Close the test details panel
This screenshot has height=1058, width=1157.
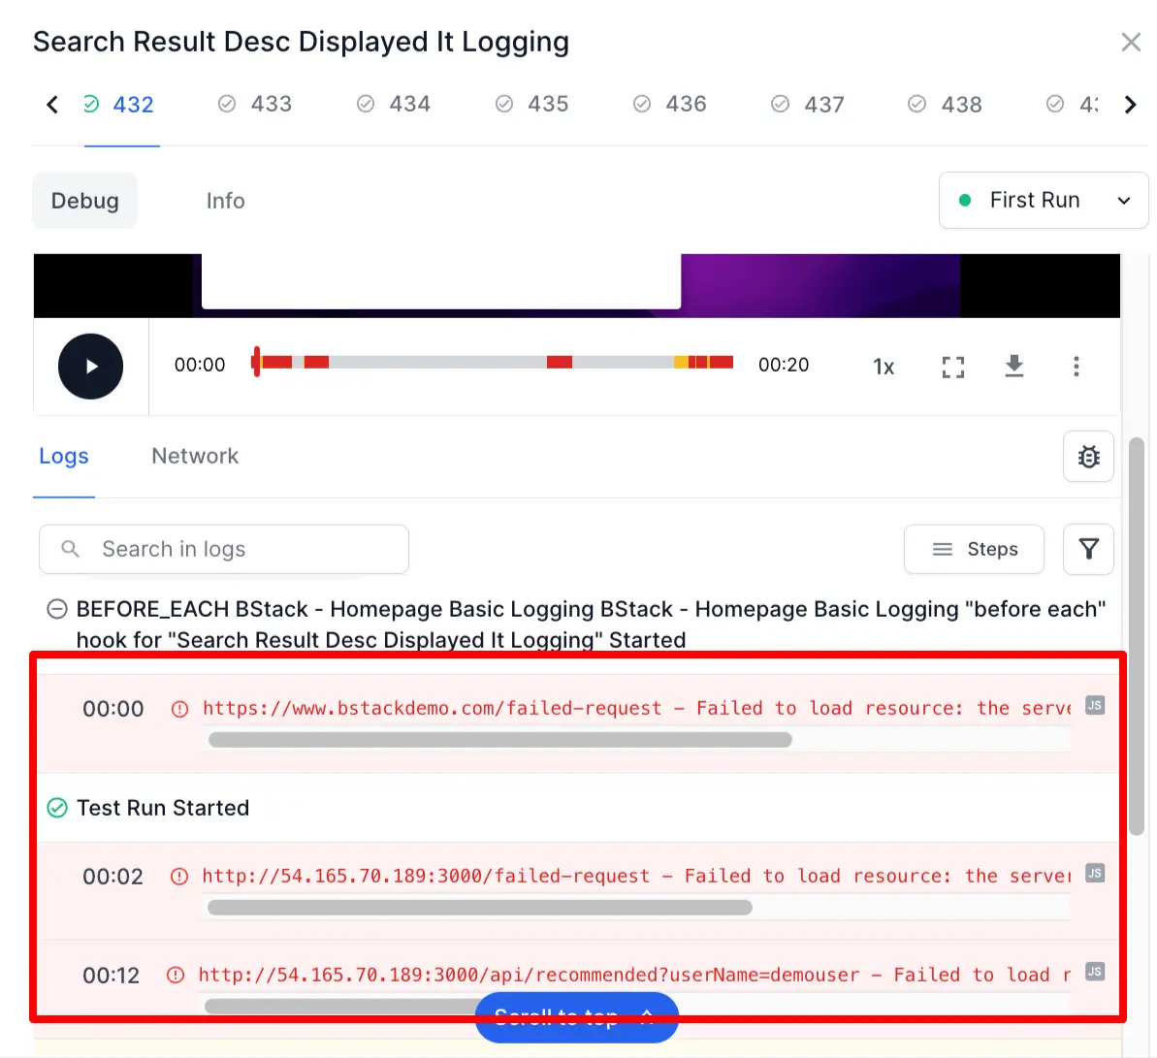(1130, 43)
